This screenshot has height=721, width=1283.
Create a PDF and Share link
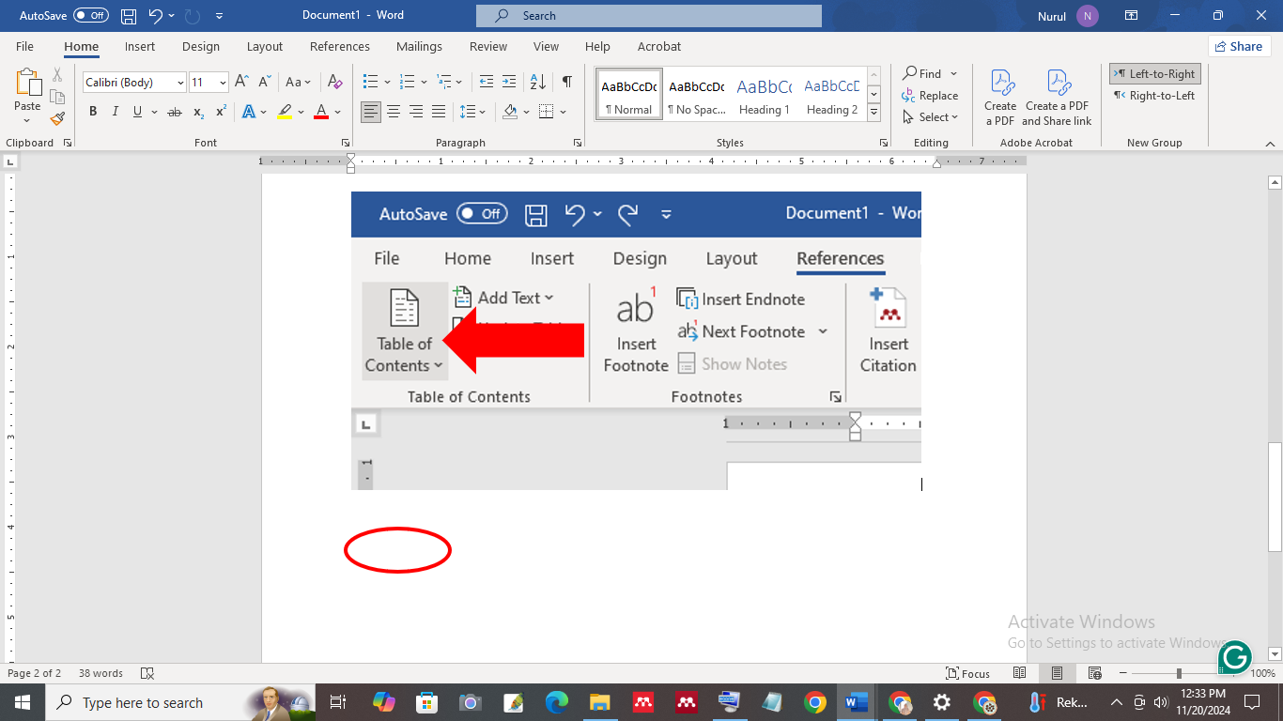pos(1057,98)
